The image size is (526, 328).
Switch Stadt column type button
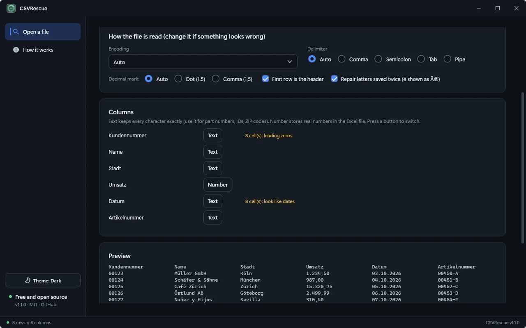point(213,168)
